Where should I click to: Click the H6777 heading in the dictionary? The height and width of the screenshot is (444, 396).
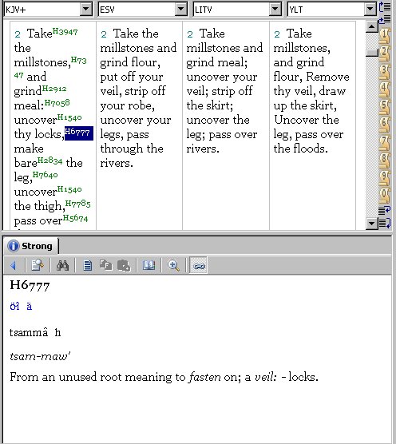coord(30,285)
